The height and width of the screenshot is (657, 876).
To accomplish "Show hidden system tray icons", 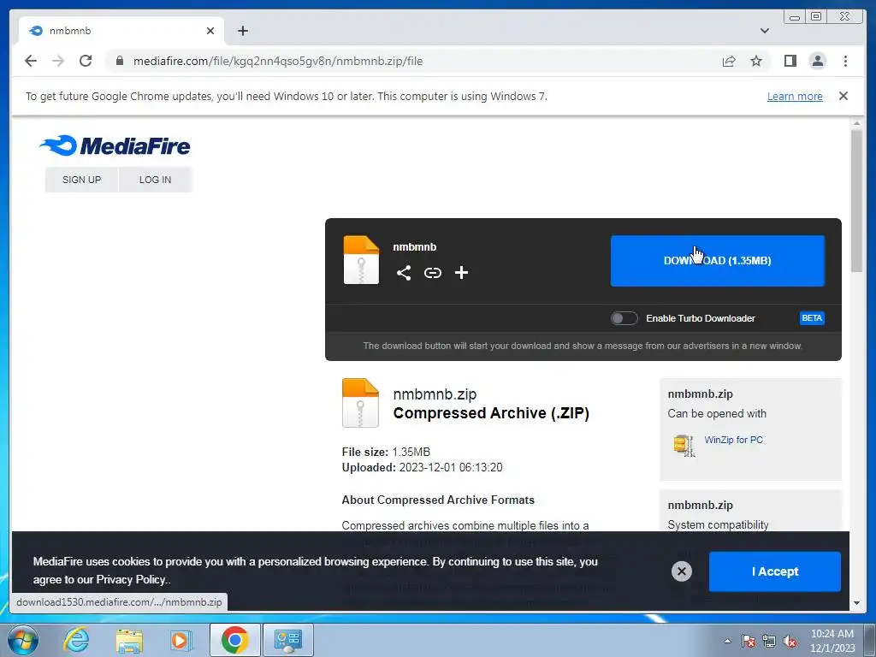I will (x=727, y=641).
